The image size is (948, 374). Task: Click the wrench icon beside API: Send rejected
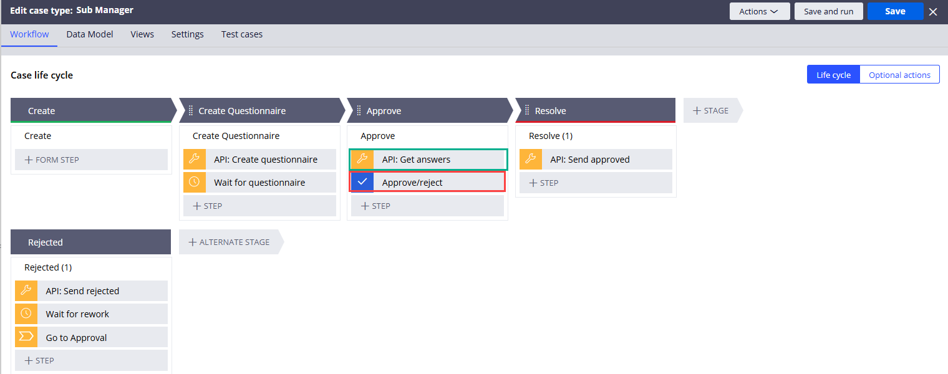pyautogui.click(x=26, y=291)
